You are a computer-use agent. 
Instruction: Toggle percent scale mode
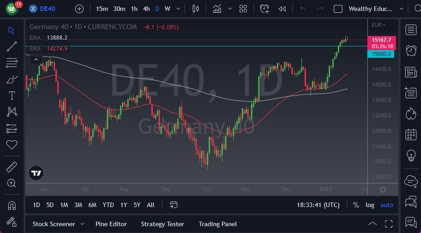(x=356, y=205)
